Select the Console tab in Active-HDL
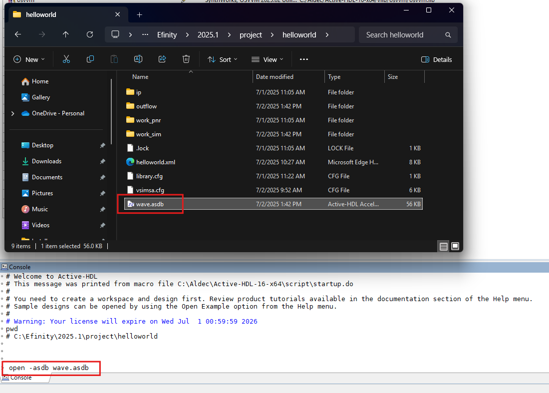Viewport: 549px width, 393px height. (24, 378)
